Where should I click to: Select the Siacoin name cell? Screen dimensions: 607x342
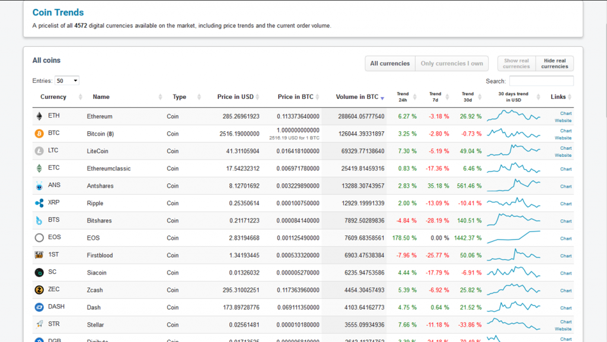[97, 273]
